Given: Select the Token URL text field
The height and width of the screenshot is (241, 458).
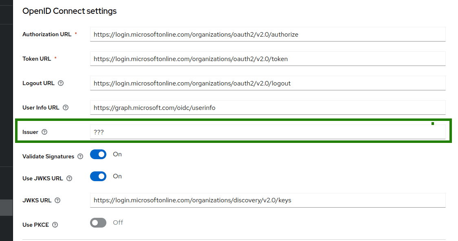Looking at the screenshot, I should point(268,59).
